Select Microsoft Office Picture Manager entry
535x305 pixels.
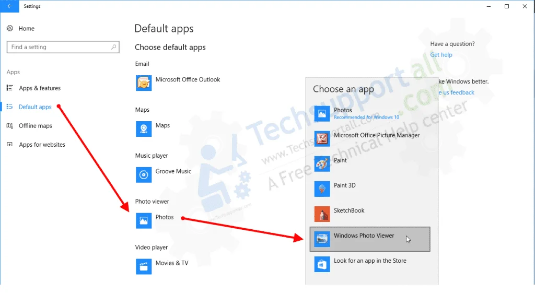(x=370, y=139)
